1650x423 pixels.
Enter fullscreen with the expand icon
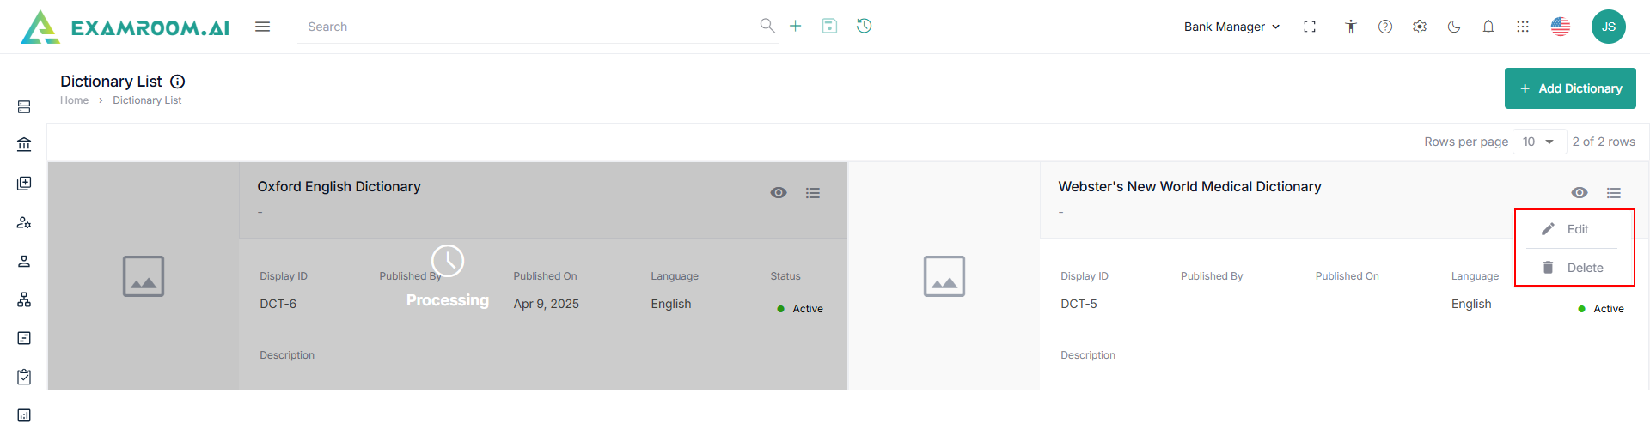click(1310, 27)
